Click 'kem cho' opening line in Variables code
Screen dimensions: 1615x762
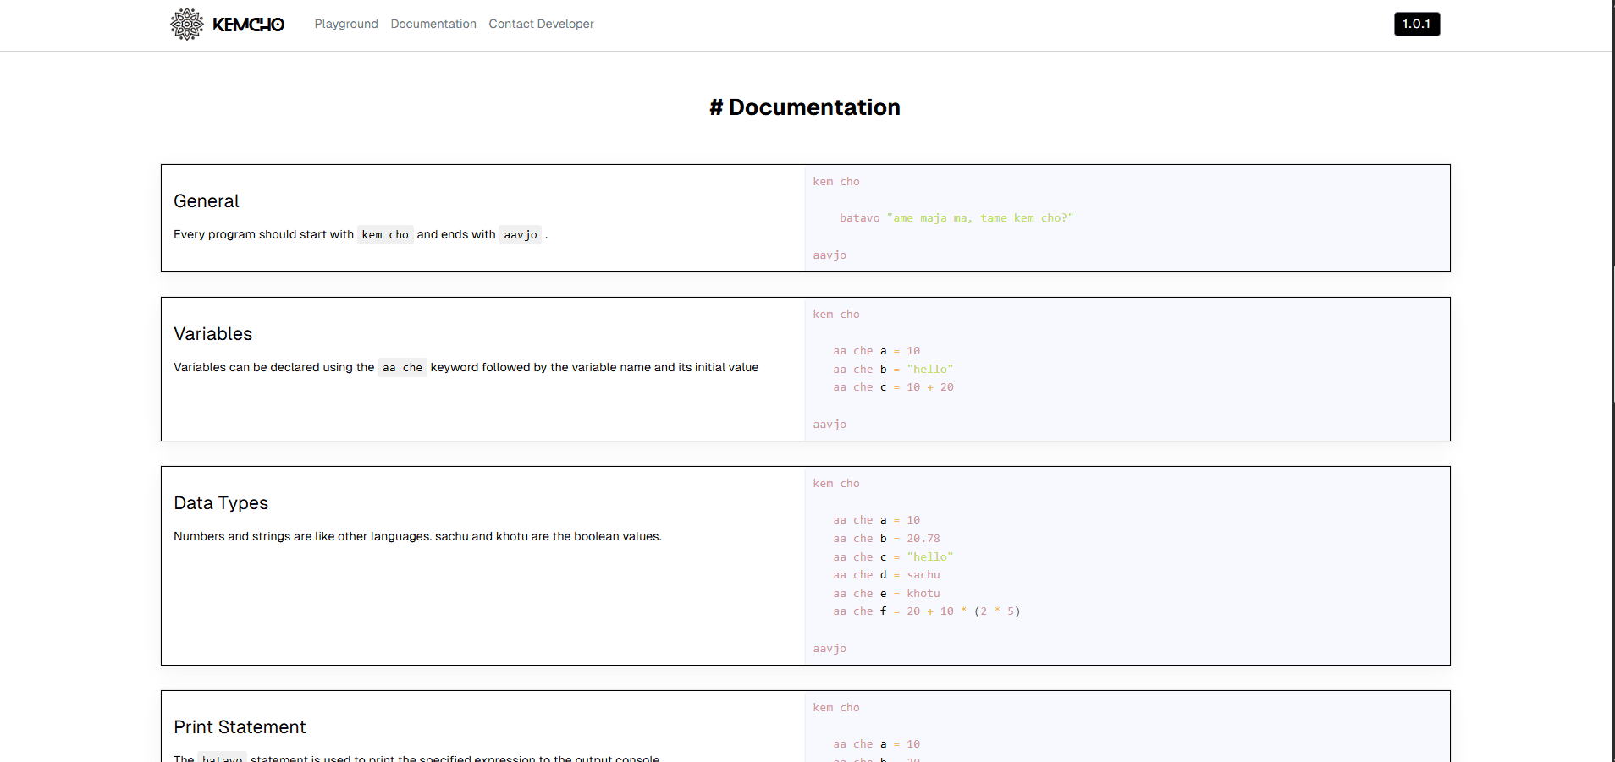coord(836,315)
